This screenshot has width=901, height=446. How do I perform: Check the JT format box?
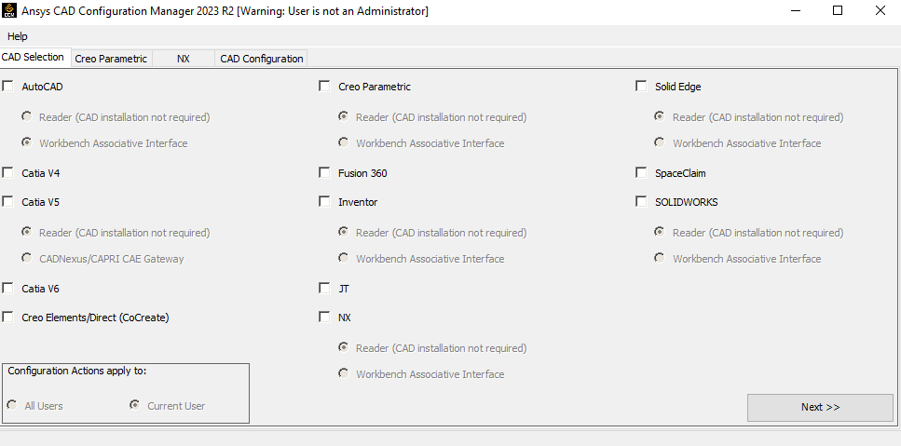324,288
